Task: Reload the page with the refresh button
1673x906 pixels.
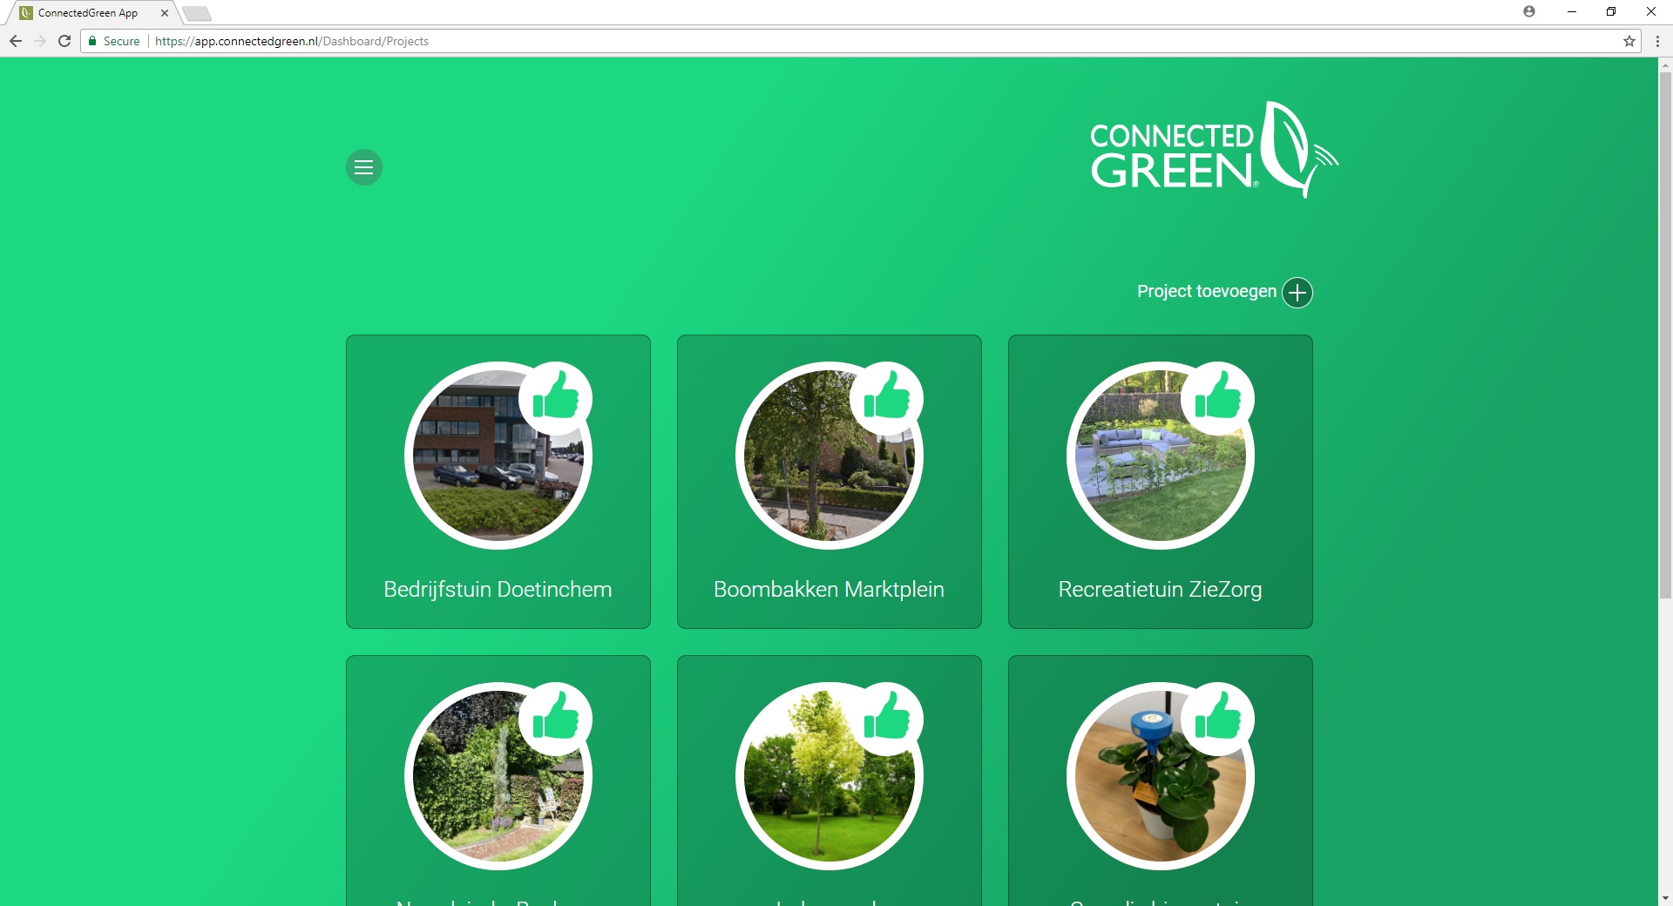Action: (64, 40)
